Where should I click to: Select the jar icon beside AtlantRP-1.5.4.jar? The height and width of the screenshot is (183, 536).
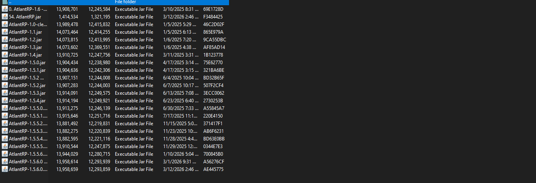5,100
